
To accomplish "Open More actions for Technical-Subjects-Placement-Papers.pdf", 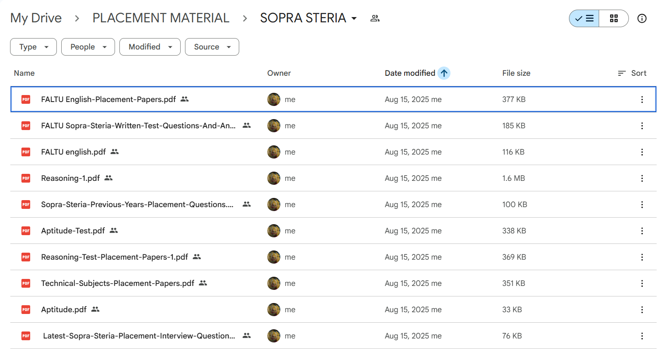I will pos(642,283).
